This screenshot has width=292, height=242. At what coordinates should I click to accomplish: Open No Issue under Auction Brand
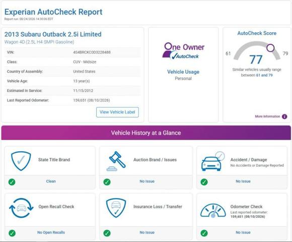click(147, 181)
